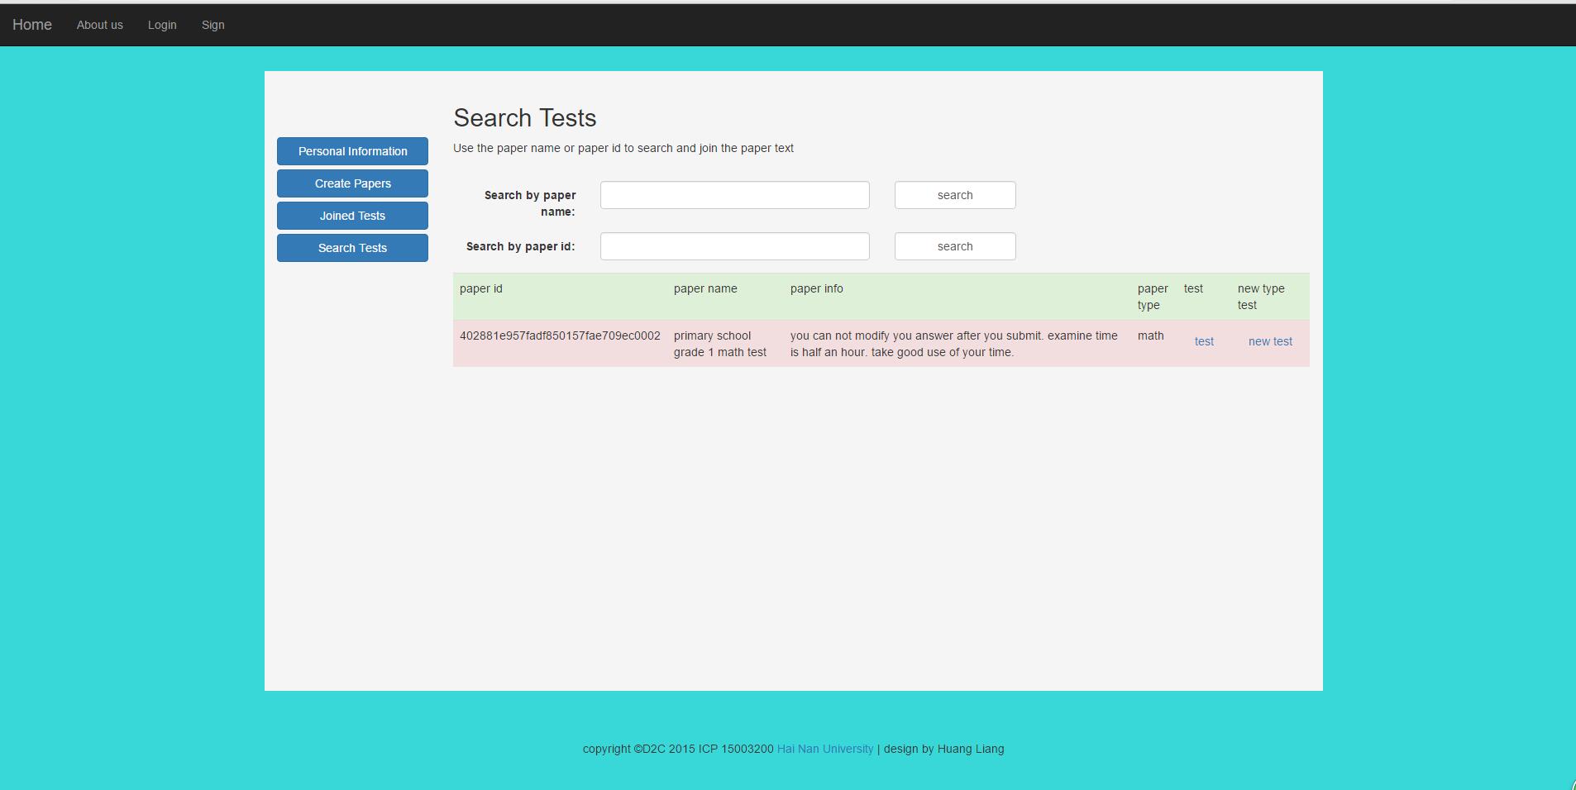Image resolution: width=1576 pixels, height=790 pixels.
Task: Open the new test link
Action: [1270, 341]
